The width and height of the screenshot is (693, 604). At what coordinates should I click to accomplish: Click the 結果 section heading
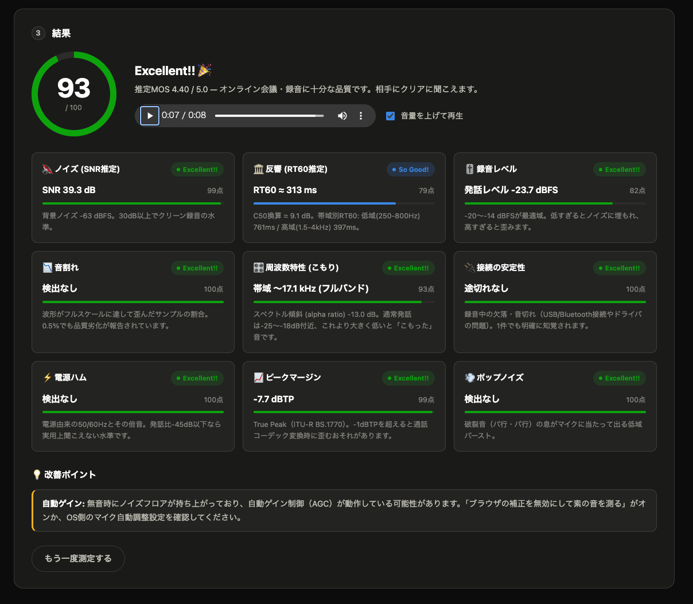point(61,33)
